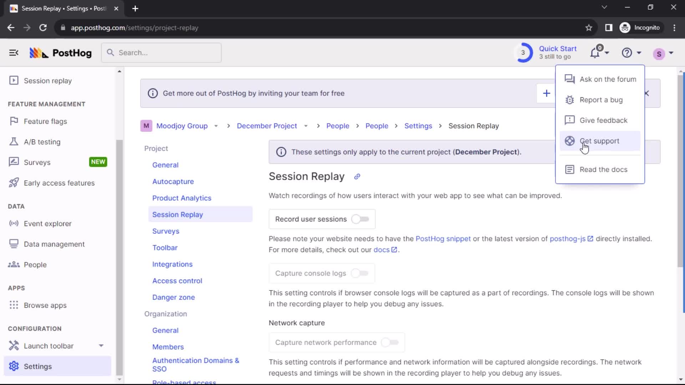
Task: Click the main page vertical scrollbar
Action: pyautogui.click(x=681, y=170)
